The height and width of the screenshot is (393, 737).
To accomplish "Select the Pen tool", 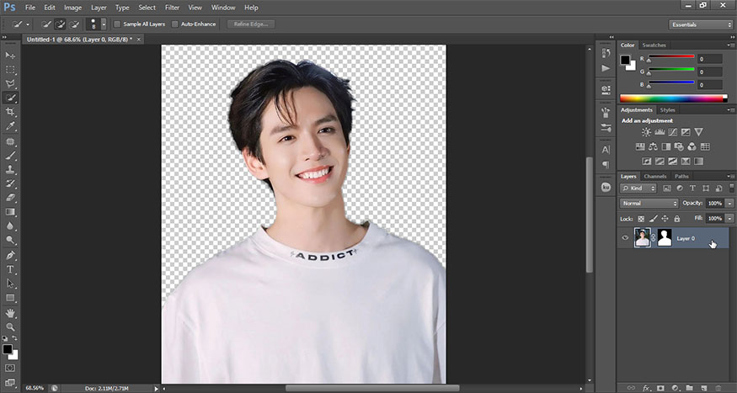I will [x=11, y=255].
